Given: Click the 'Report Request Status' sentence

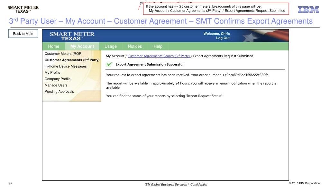Looking at the screenshot, I should (x=164, y=96).
